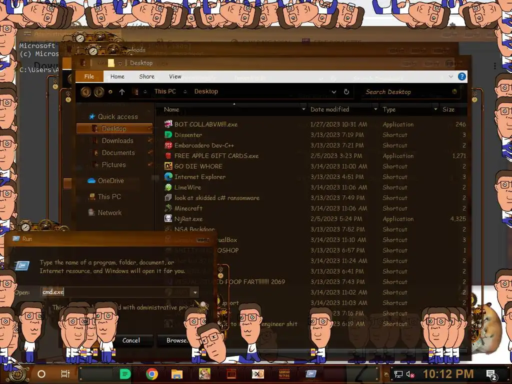This screenshot has height=384, width=512.
Task: Open Name column filter dropdown arrow
Action: (303, 109)
